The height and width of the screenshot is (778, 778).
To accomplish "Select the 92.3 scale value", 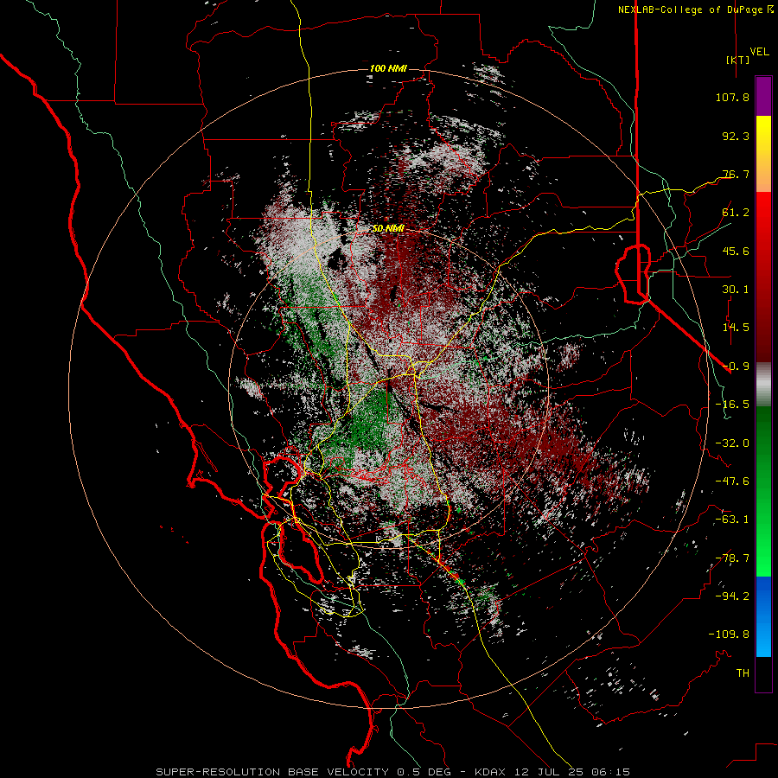I will [x=736, y=136].
